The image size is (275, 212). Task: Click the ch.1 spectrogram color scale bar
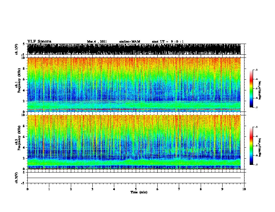click(251, 89)
